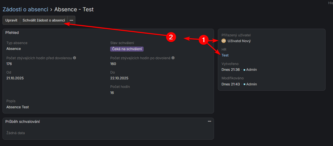Select the Od date 21.10.2025
Viewport: 333px width, 146px height.
(x=15, y=78)
